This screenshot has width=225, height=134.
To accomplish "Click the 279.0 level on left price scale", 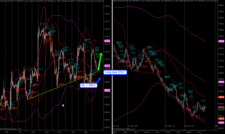I will click(x=107, y=6).
